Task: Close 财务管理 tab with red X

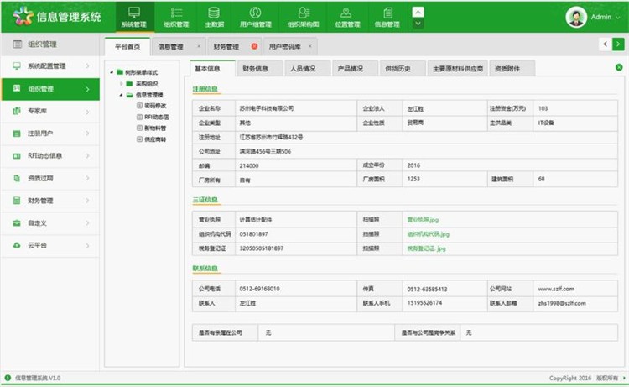Action: point(254,46)
